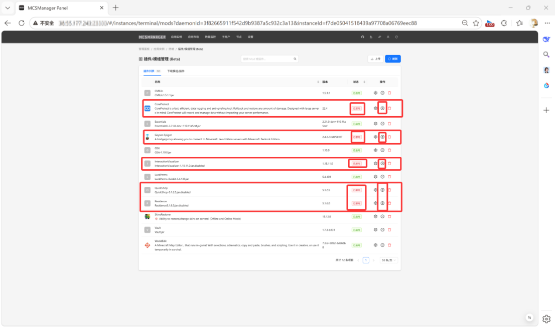The width and height of the screenshot is (555, 328).
Task: Open 数据监控 in top navigation
Action: click(x=210, y=37)
